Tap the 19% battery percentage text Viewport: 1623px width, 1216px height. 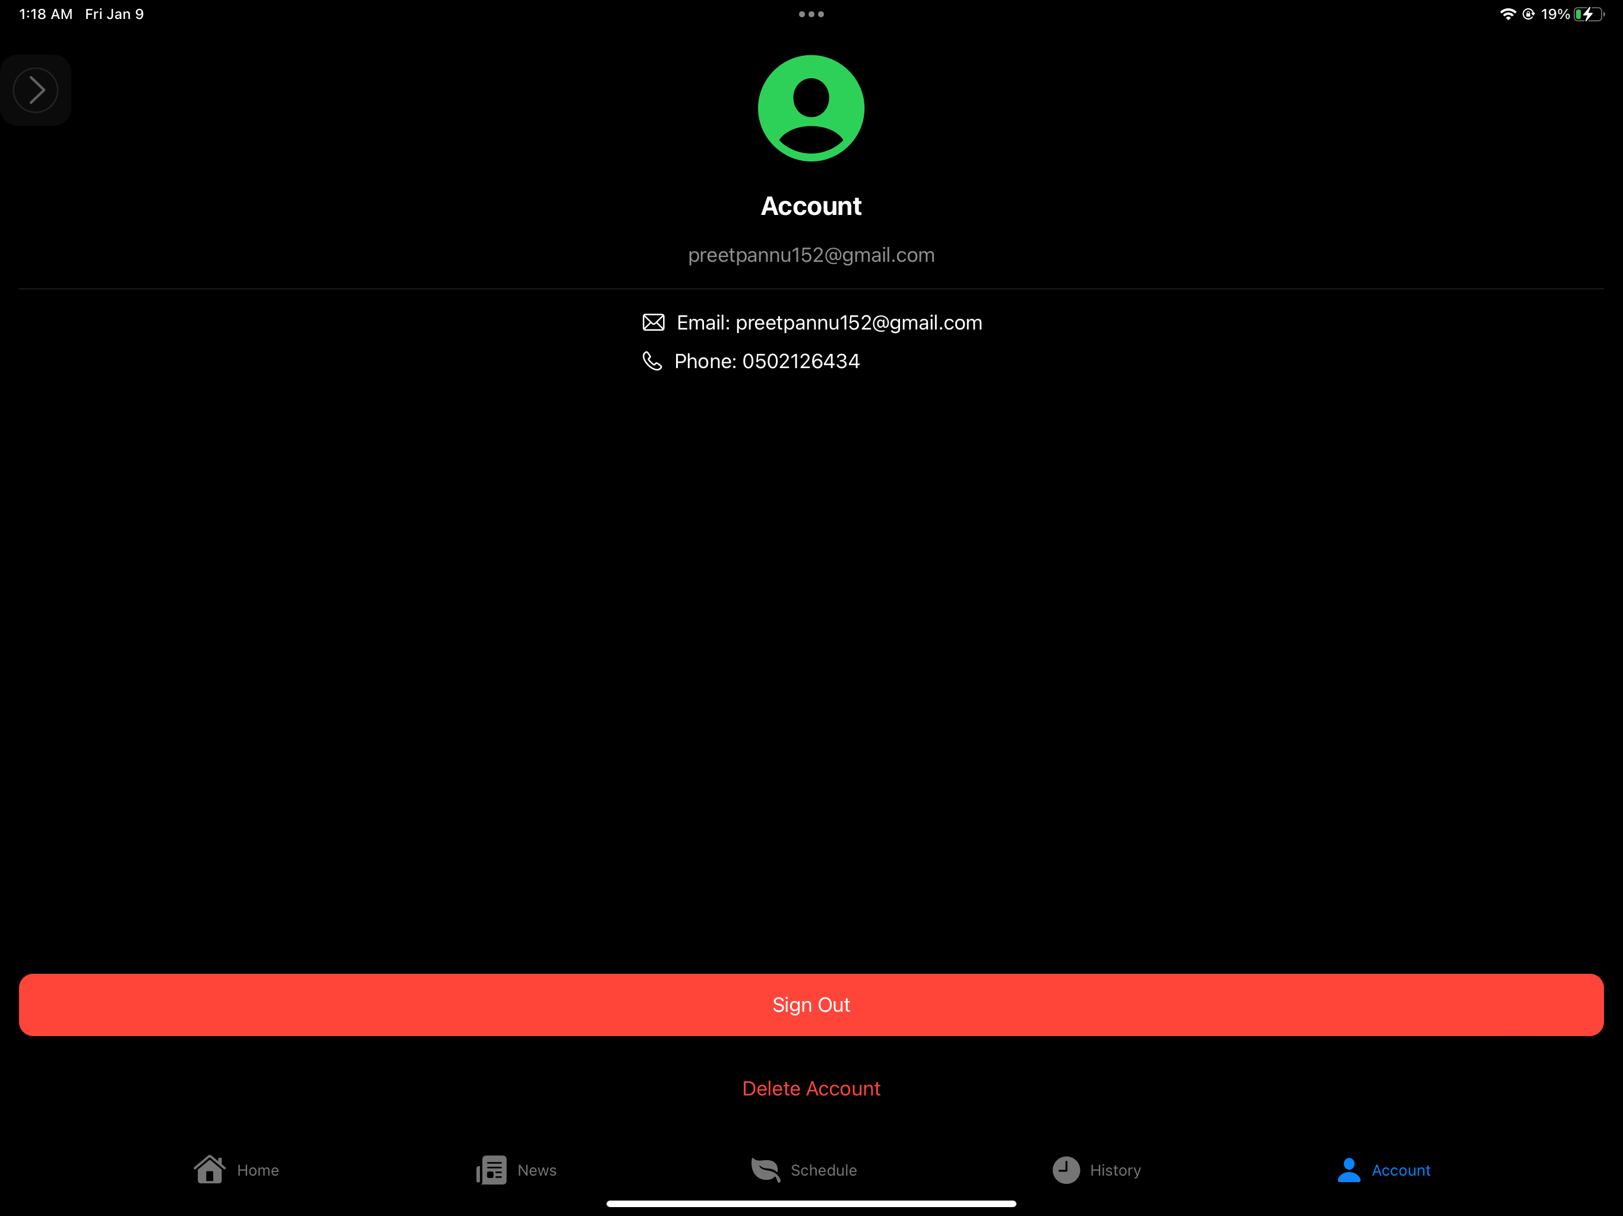point(1555,14)
